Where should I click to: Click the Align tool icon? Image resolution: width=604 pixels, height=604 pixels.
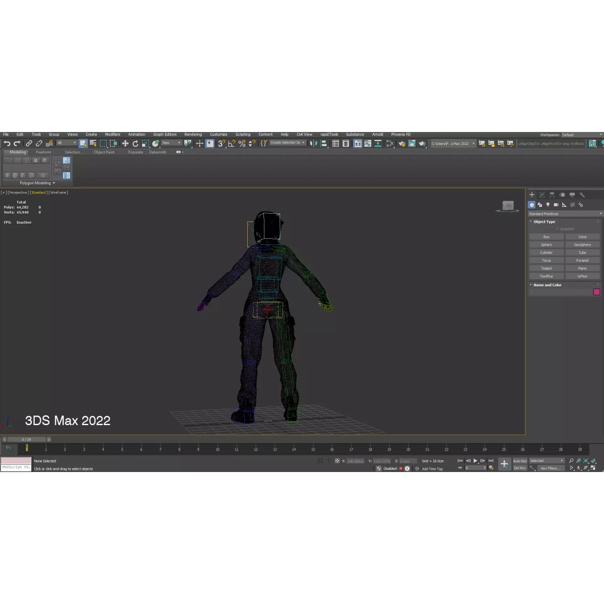pos(324,144)
